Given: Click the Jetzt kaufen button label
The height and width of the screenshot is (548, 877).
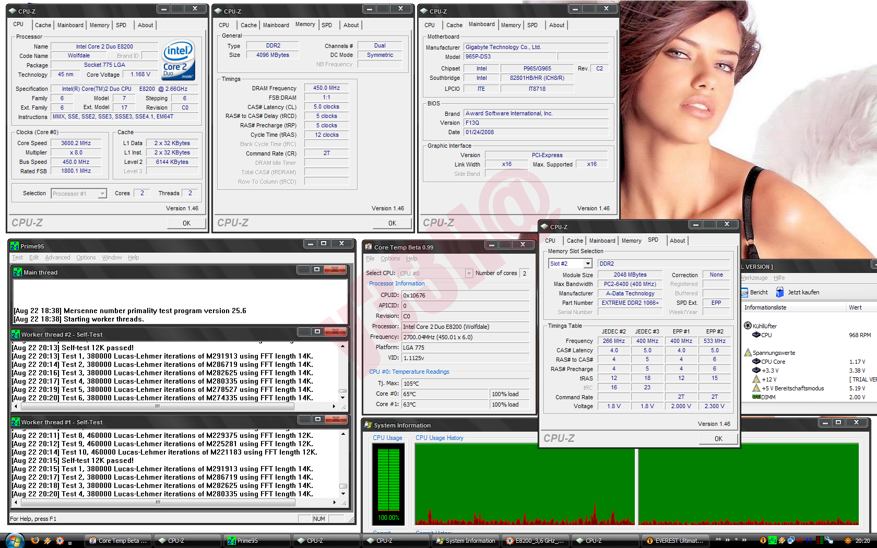Looking at the screenshot, I should click(803, 292).
